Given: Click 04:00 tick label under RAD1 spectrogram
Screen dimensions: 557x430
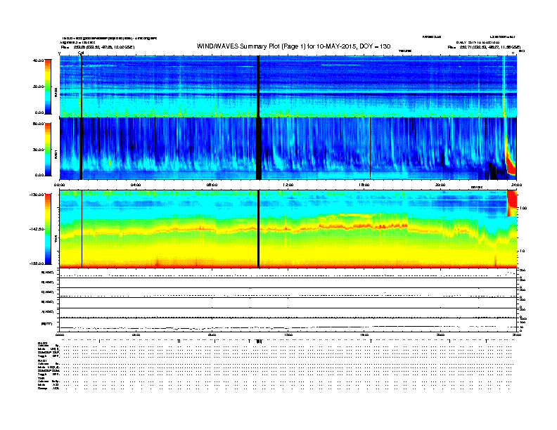Looking at the screenshot, I should pos(136,185).
